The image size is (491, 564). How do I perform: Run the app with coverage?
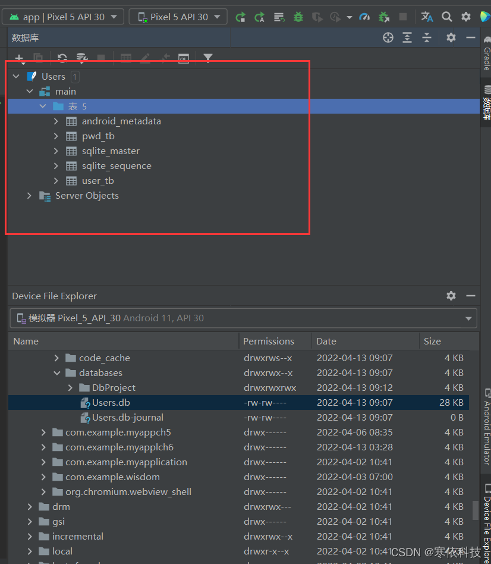click(317, 17)
